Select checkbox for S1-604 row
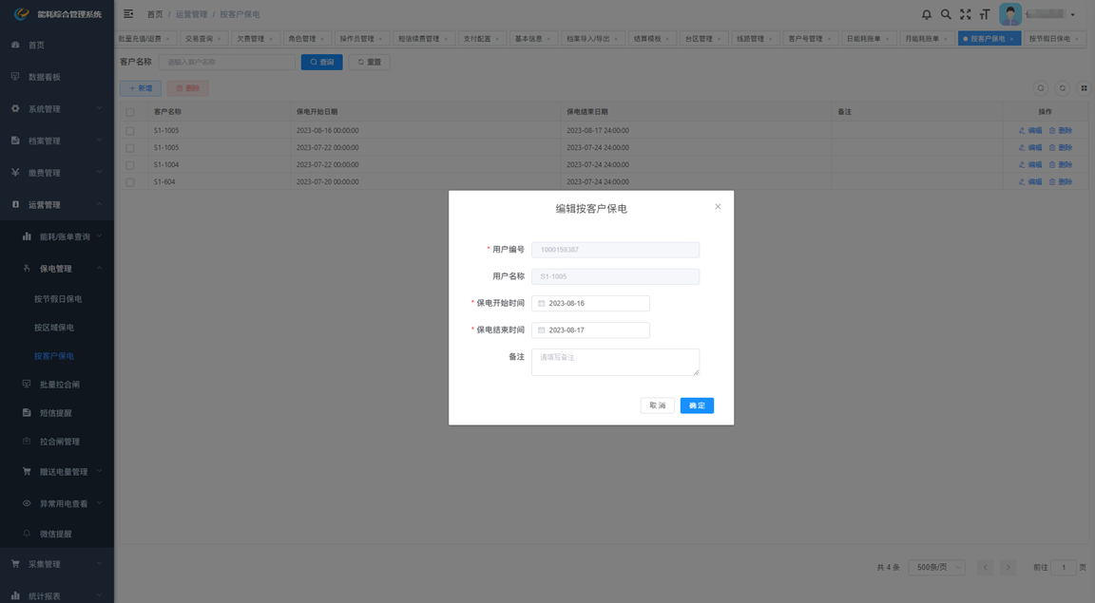Screen dimensions: 1095x603 click(x=130, y=182)
